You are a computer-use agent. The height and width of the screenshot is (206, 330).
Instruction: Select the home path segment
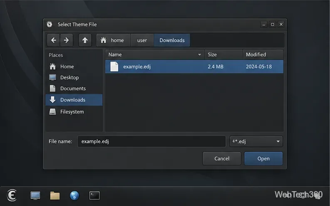pyautogui.click(x=113, y=40)
